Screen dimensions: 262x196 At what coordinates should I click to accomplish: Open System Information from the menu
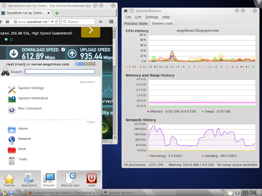[28, 99]
